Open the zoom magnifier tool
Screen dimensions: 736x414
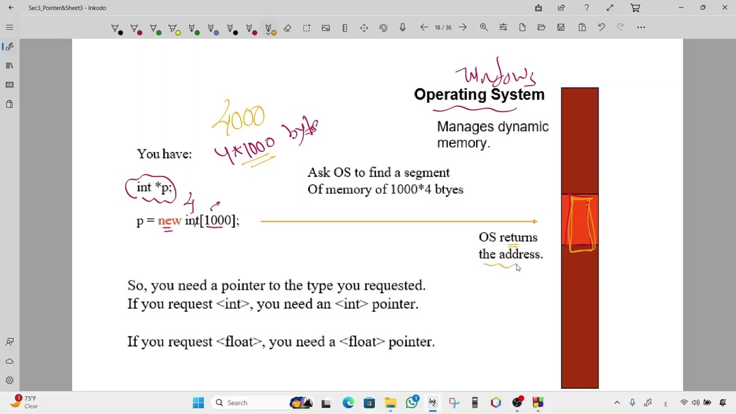pyautogui.click(x=484, y=28)
